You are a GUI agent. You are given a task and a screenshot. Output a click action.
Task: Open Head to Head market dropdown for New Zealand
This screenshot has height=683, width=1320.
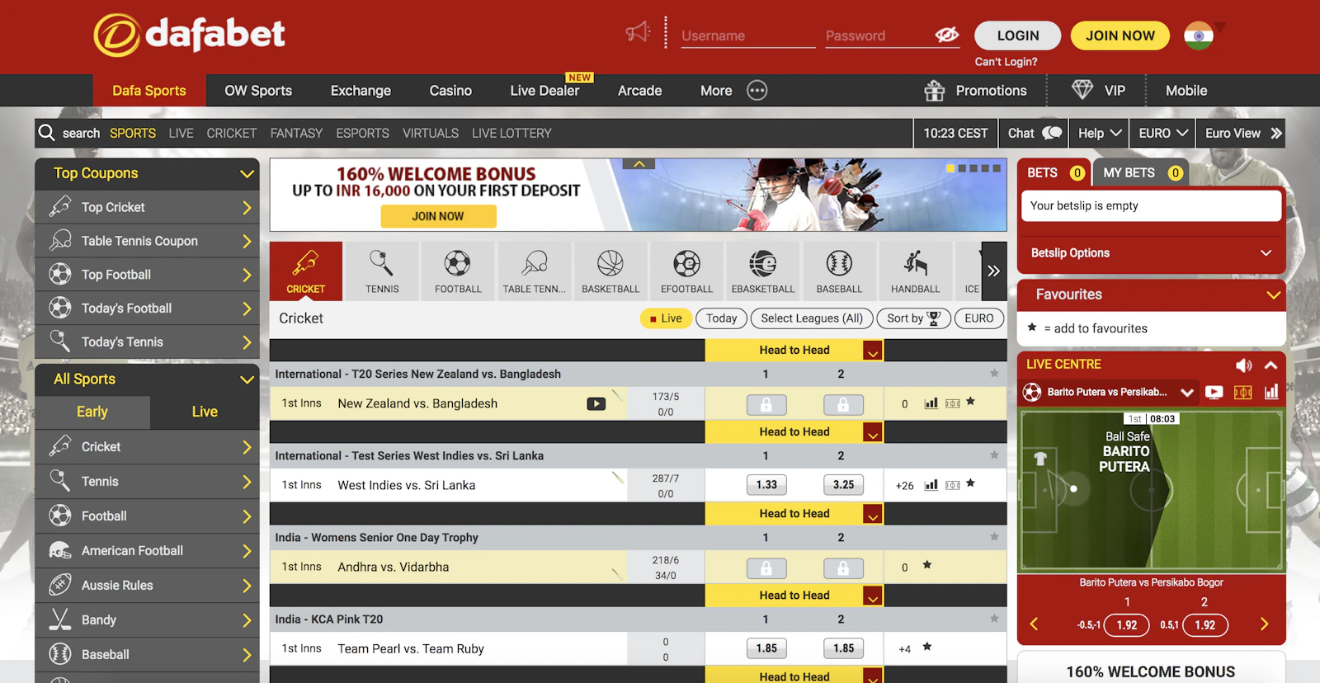pyautogui.click(x=873, y=351)
